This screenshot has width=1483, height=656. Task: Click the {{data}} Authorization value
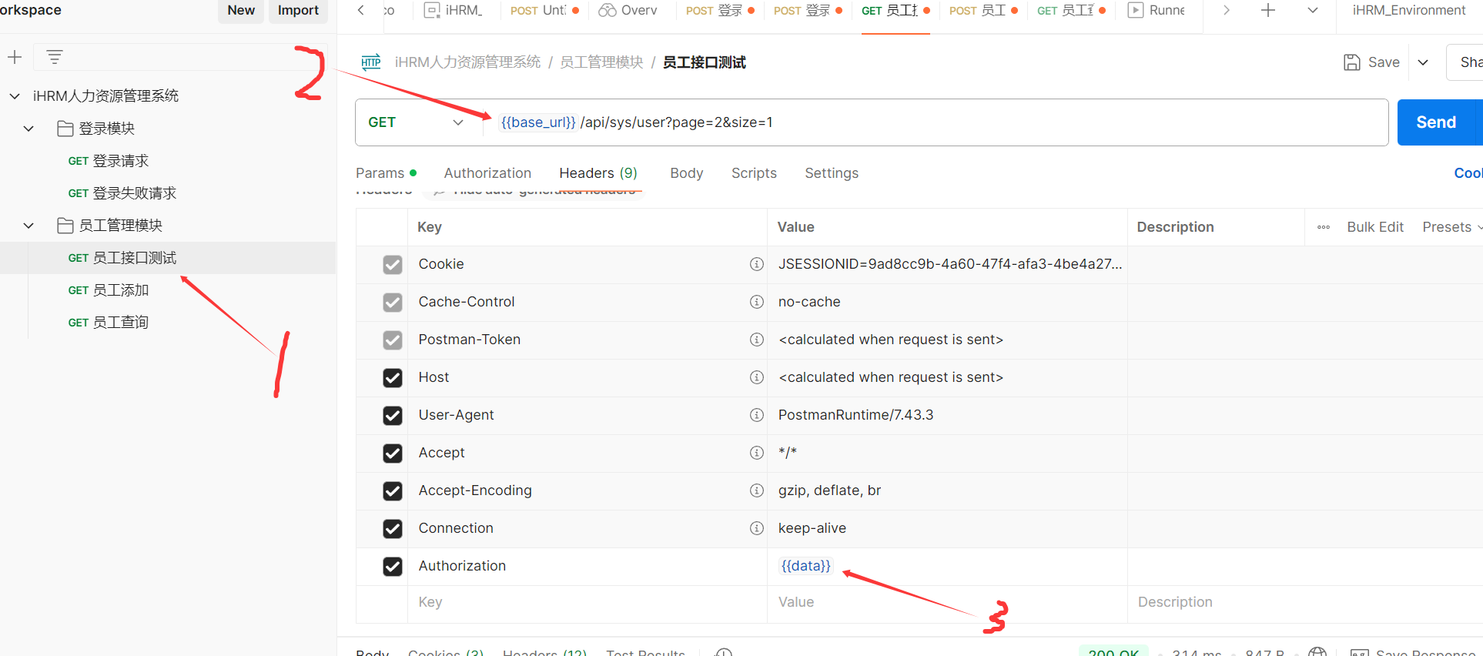pos(806,566)
